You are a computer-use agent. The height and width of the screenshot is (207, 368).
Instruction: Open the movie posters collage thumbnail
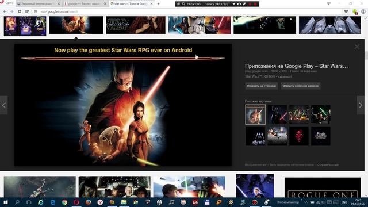pos(25,26)
